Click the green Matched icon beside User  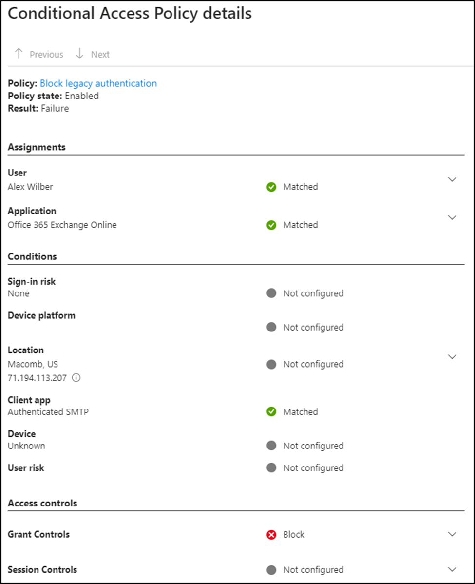click(271, 186)
